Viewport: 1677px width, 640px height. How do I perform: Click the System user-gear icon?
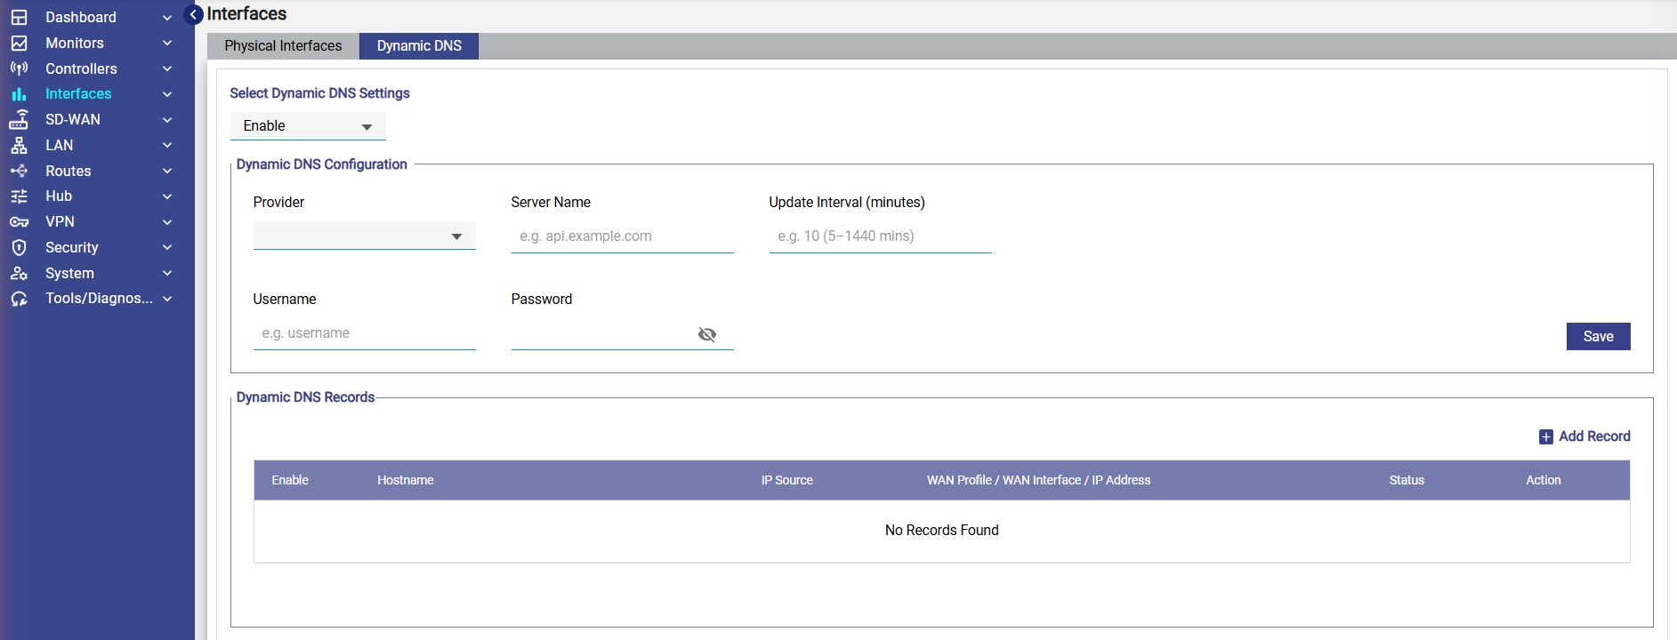coord(19,273)
